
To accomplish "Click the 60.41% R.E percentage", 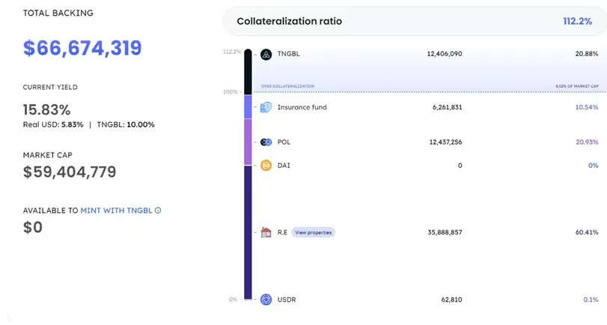I will 587,232.
